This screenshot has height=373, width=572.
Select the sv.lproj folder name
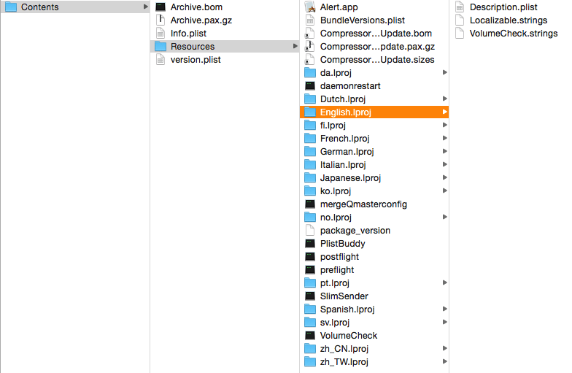point(334,323)
